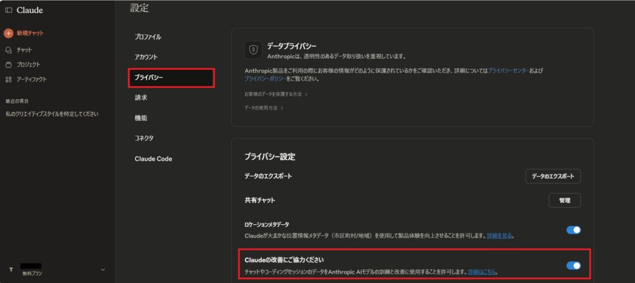Select the 機能 settings tab
This screenshot has height=283, width=635.
click(x=141, y=118)
